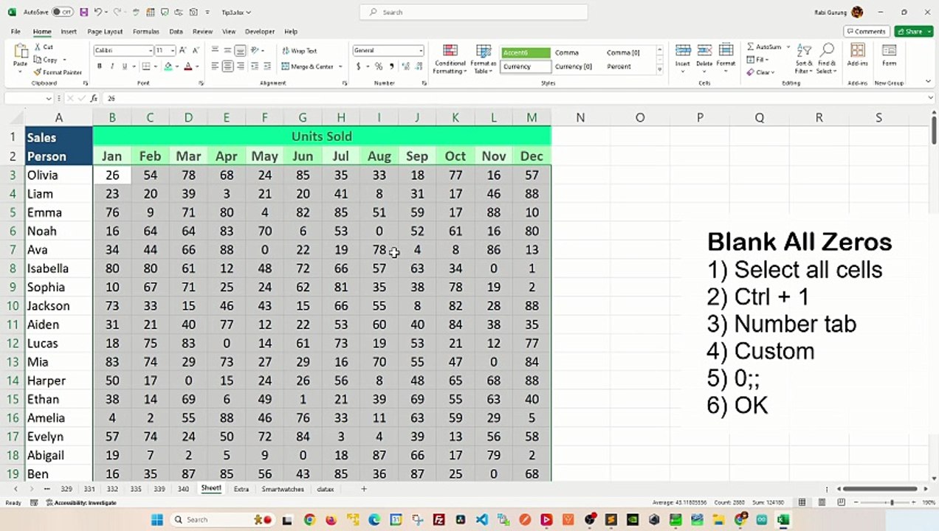939x531 pixels.
Task: Open the Comments pane button
Action: point(866,32)
